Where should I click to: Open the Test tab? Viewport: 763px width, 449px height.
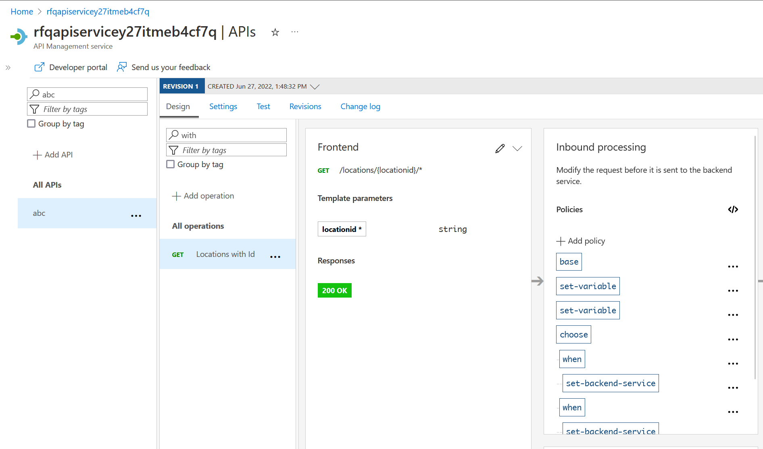(263, 106)
